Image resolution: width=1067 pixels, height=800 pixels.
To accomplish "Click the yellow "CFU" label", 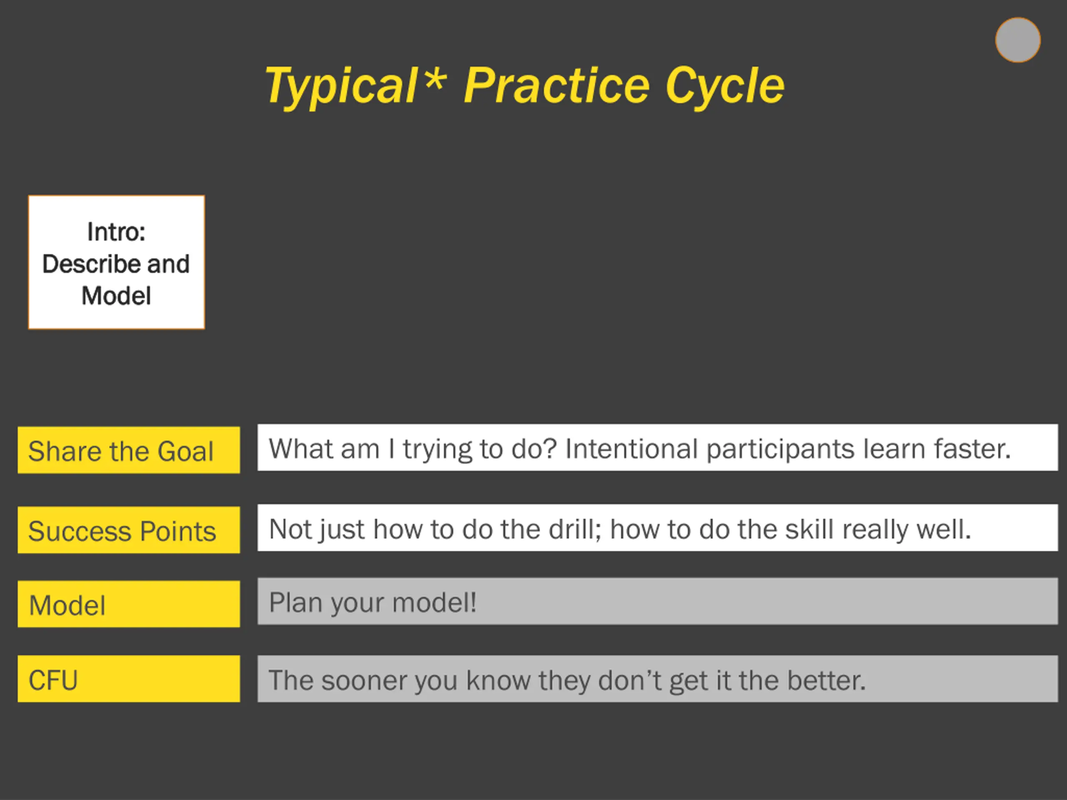I will click(129, 679).
